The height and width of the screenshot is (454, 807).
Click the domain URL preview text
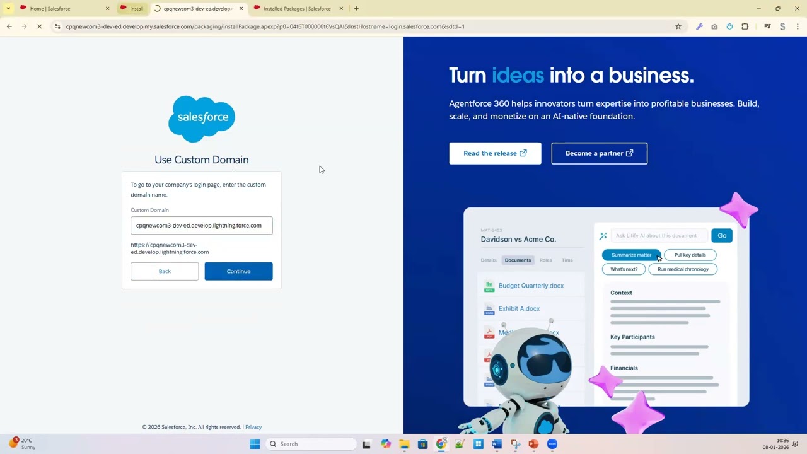coord(170,248)
